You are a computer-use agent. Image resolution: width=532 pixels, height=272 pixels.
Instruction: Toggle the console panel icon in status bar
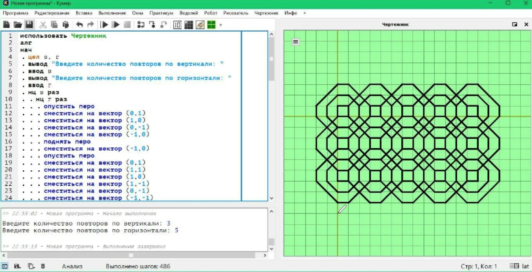[x=5, y=266]
